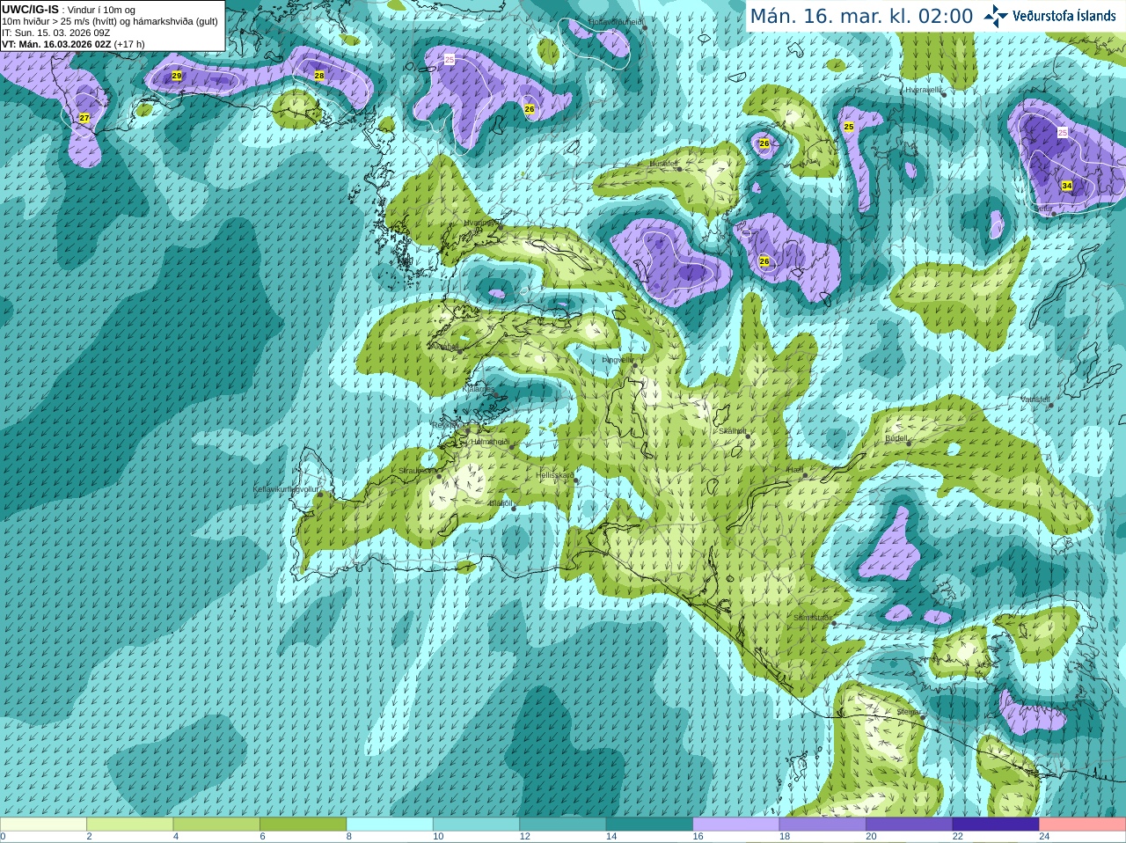Pick the pale yellow 0–2 m/s legend swatch
The height and width of the screenshot is (843, 1126).
tap(43, 825)
